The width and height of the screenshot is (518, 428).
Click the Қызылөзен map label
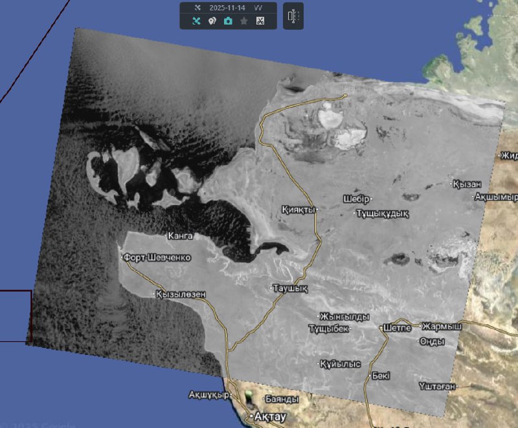pyautogui.click(x=182, y=294)
